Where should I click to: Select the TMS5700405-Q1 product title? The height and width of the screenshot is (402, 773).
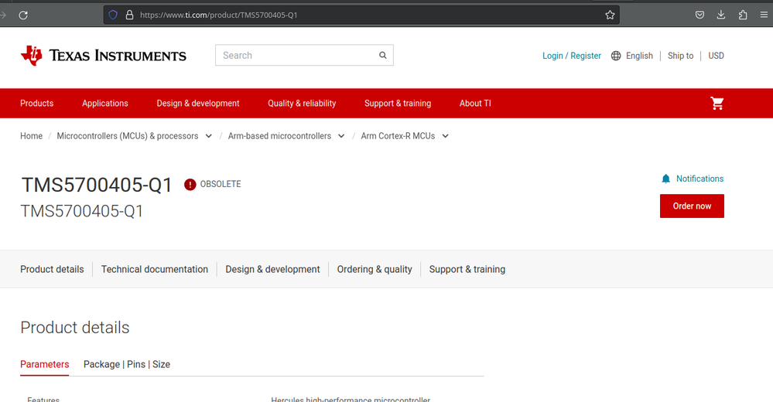(x=97, y=186)
